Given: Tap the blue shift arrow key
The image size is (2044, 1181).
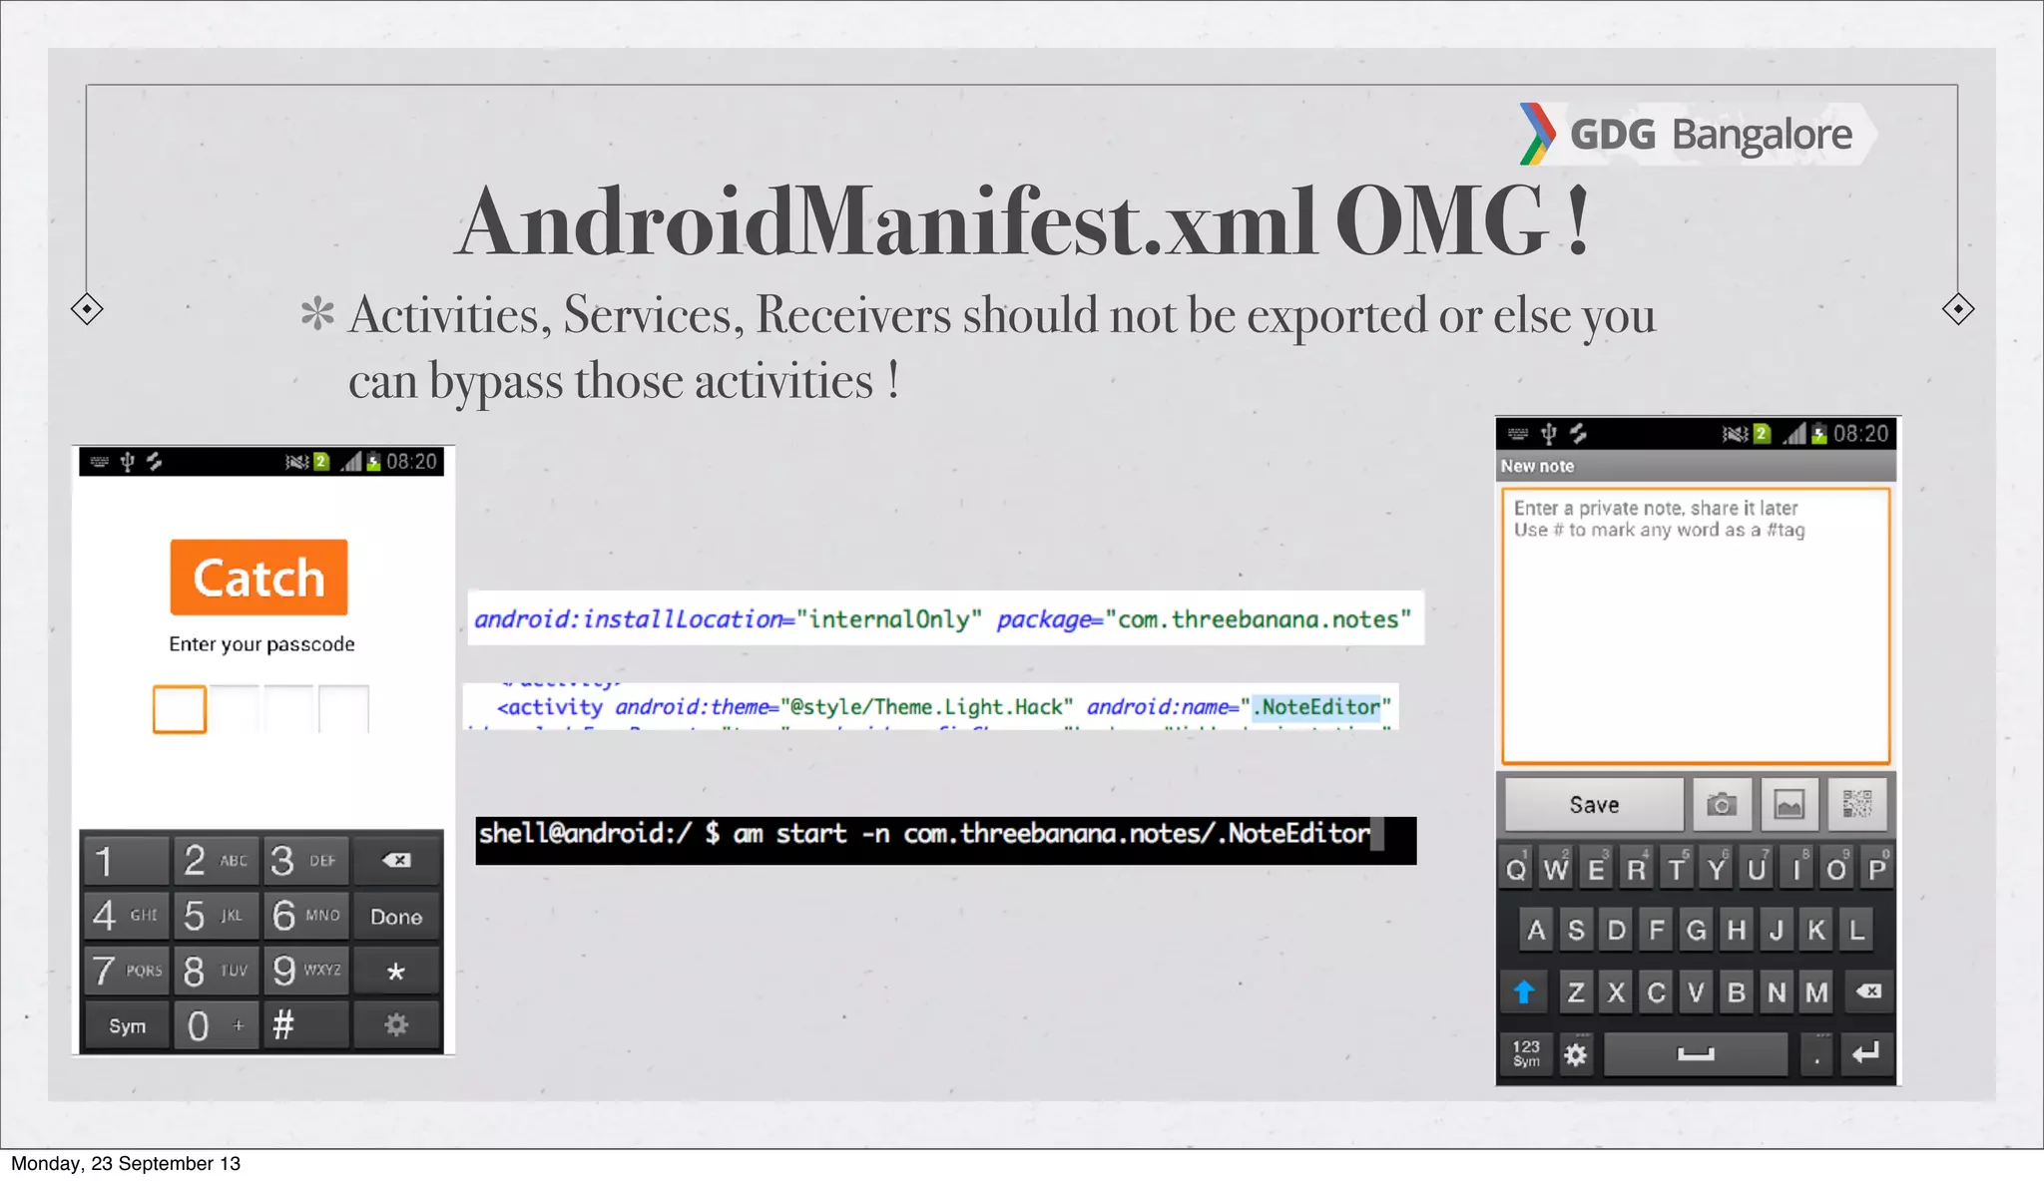Looking at the screenshot, I should click(x=1524, y=991).
